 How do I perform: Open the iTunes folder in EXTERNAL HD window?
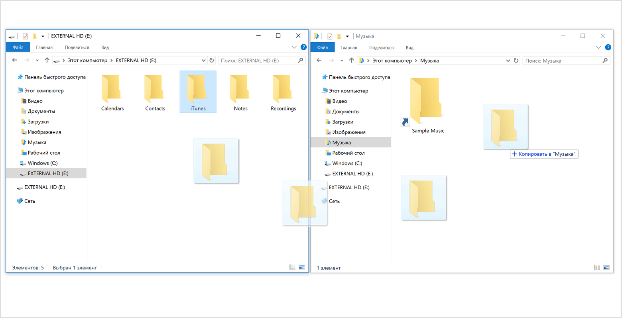pos(198,92)
